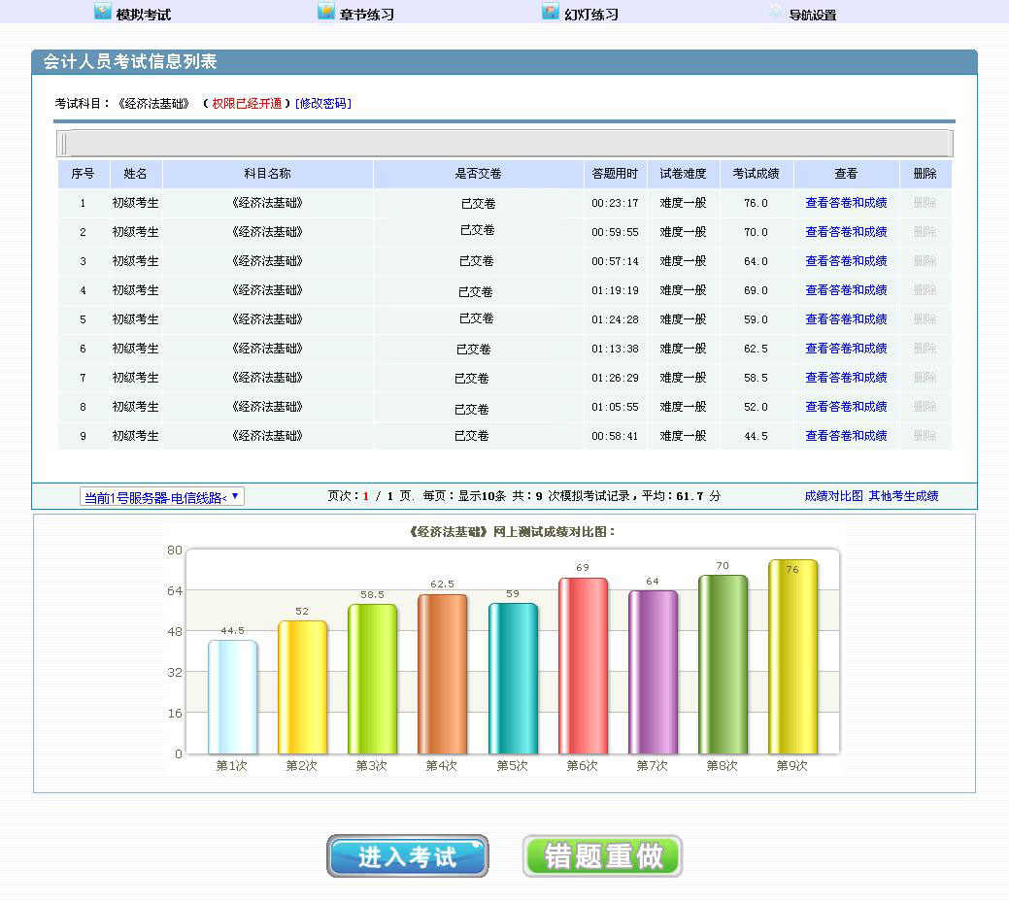The image size is (1009, 902).
Task: Click the 考试成绩 column header
Action: [756, 174]
